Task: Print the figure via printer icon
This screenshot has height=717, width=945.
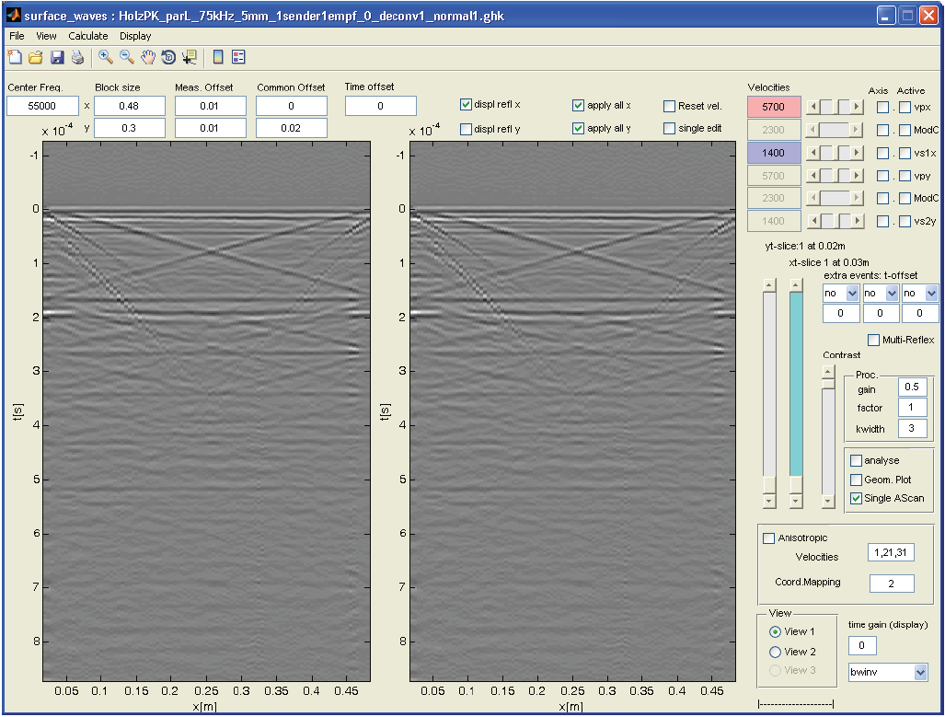Action: click(x=77, y=57)
